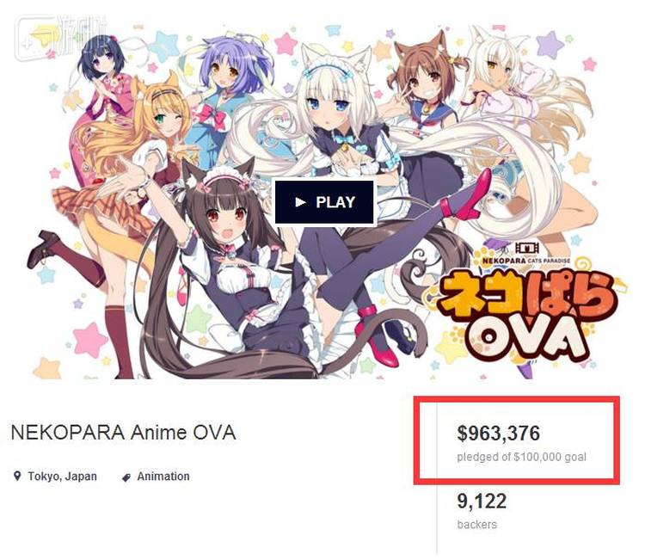Click the backers label under 9,122
Image resolution: width=645 pixels, height=560 pixels.
point(476,524)
